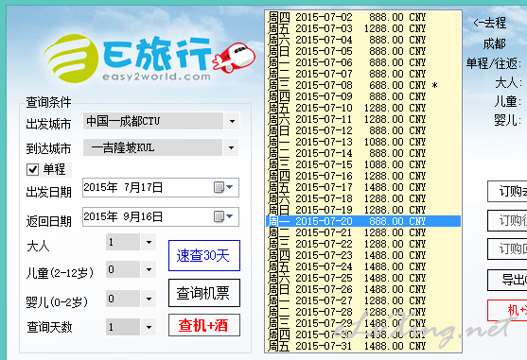
Task: Select the row 2015-07-02 888.00 CNY
Action: 363,17
